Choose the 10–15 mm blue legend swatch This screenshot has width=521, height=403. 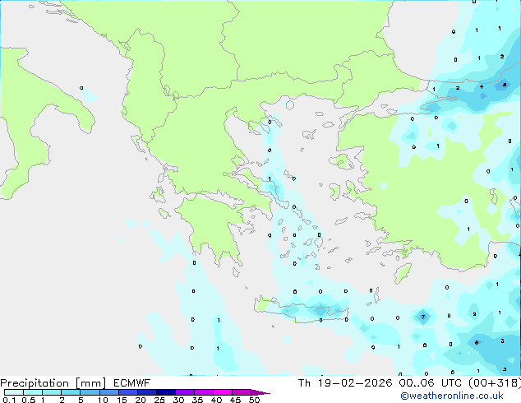coord(108,392)
